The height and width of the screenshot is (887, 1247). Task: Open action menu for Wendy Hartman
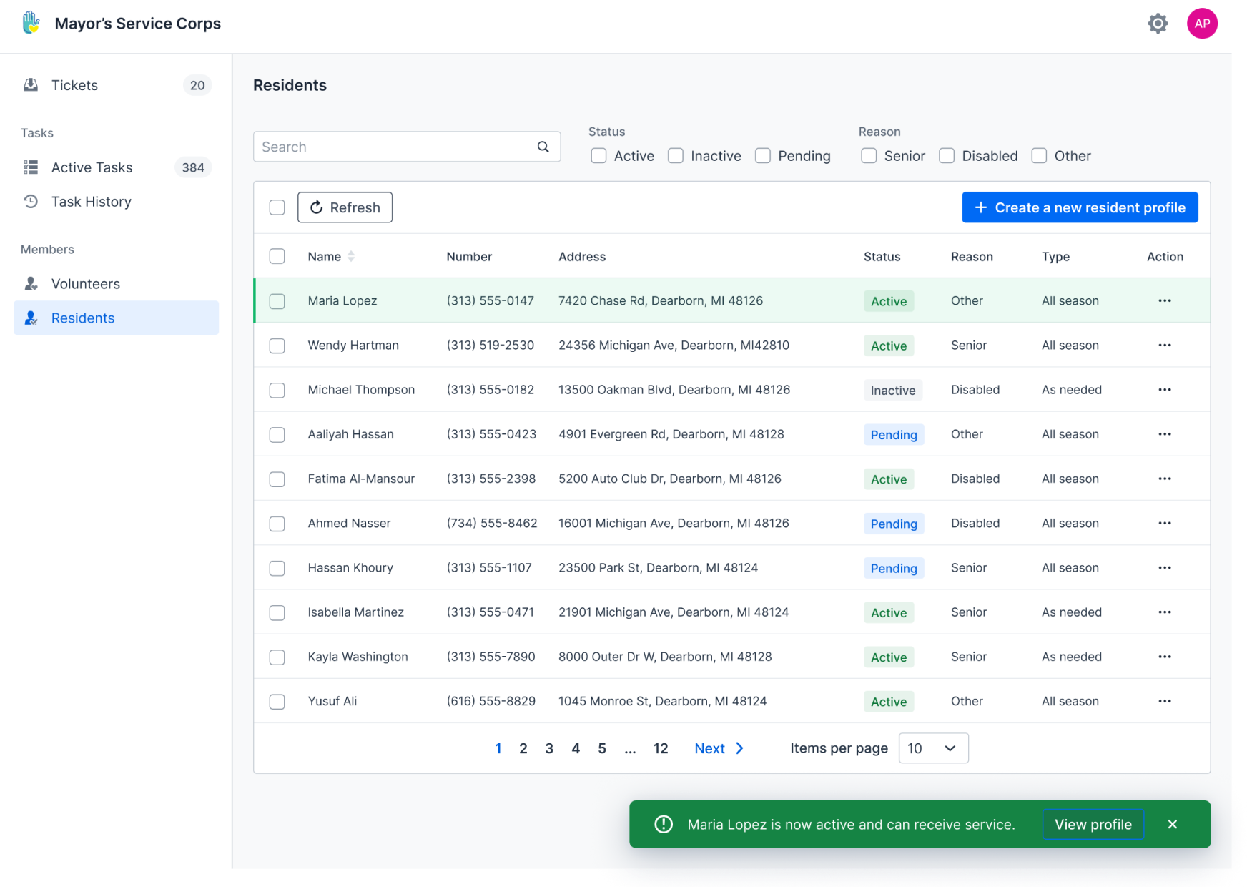click(x=1165, y=345)
